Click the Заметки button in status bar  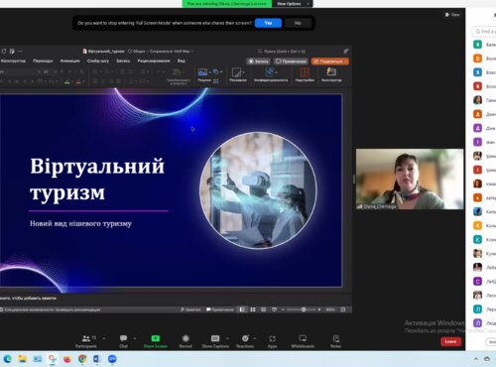(190, 309)
